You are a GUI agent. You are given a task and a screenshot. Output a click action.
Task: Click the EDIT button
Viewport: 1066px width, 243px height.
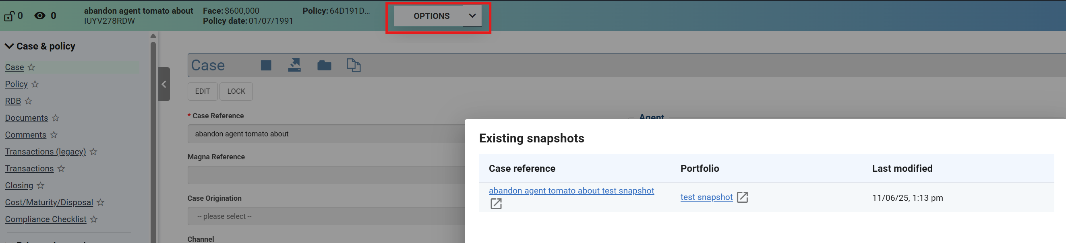pos(202,91)
